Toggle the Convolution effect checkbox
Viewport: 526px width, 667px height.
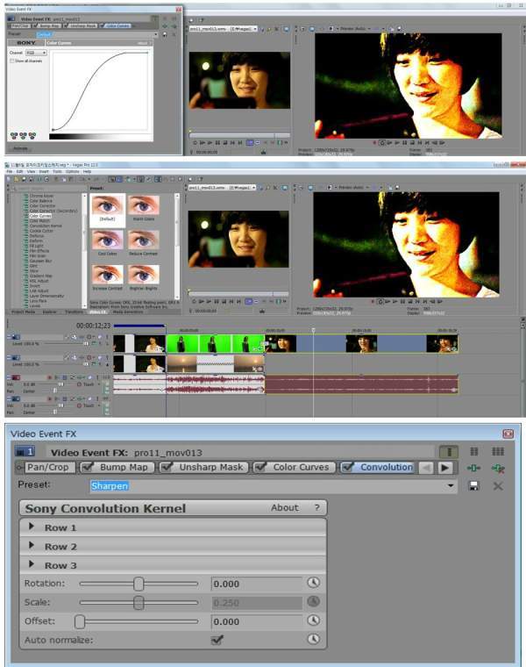pyautogui.click(x=347, y=467)
